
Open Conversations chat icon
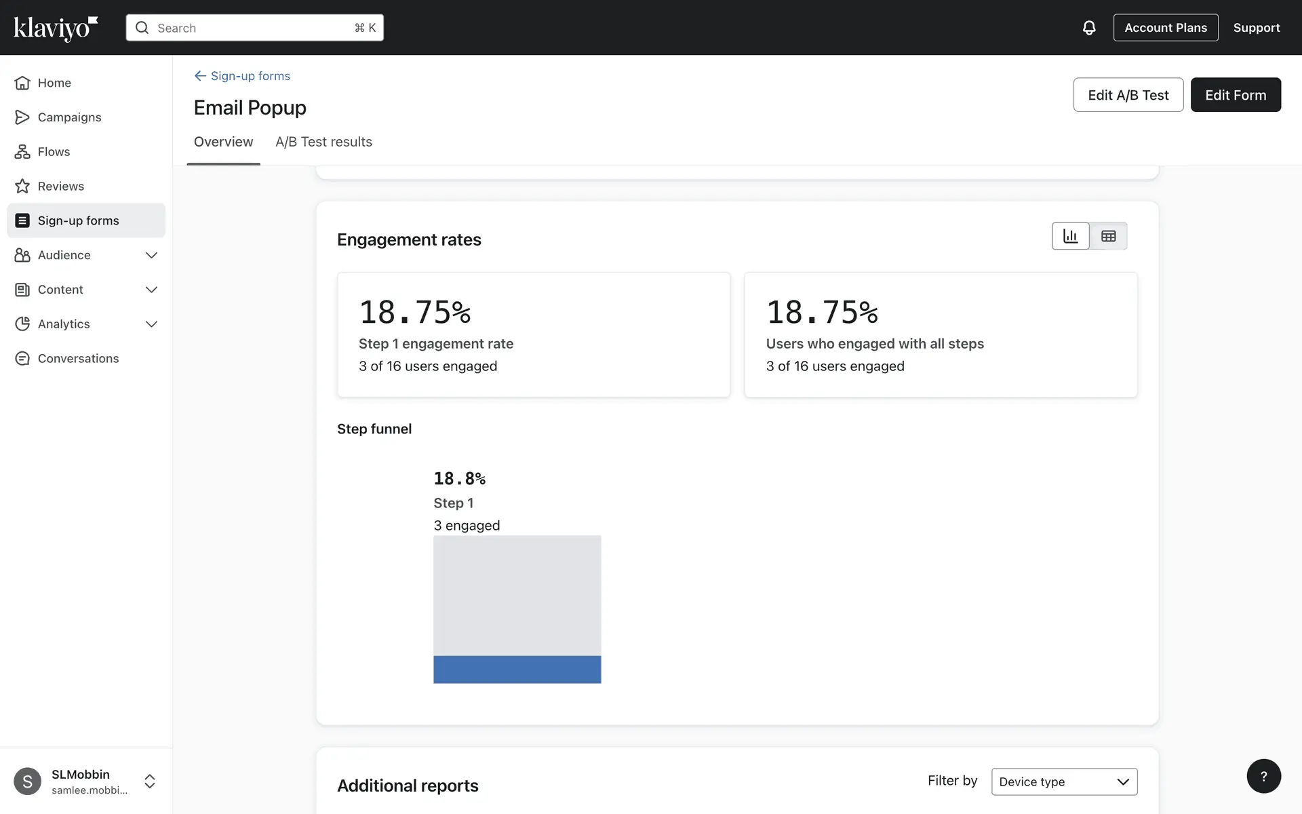(x=22, y=358)
